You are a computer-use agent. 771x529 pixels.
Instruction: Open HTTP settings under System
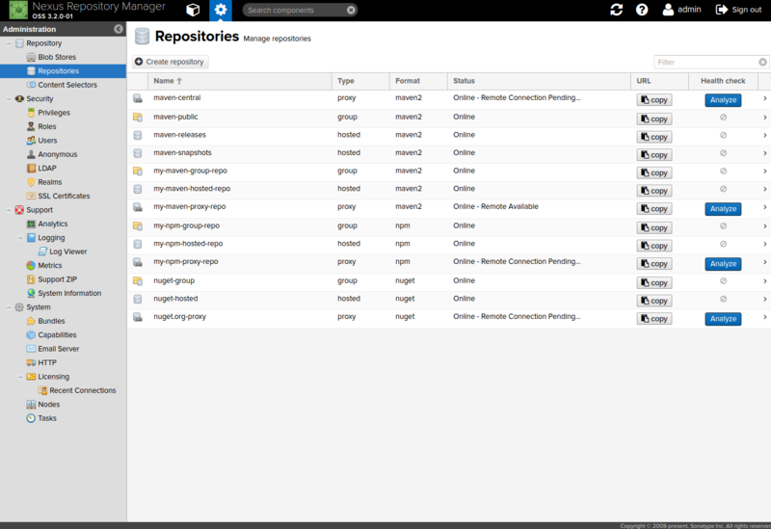pos(47,362)
